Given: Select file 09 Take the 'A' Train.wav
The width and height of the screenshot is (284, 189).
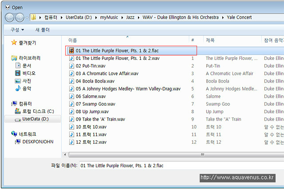Looking at the screenshot, I should pyautogui.click(x=100, y=119).
